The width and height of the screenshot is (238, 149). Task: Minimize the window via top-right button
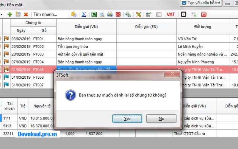227,3
